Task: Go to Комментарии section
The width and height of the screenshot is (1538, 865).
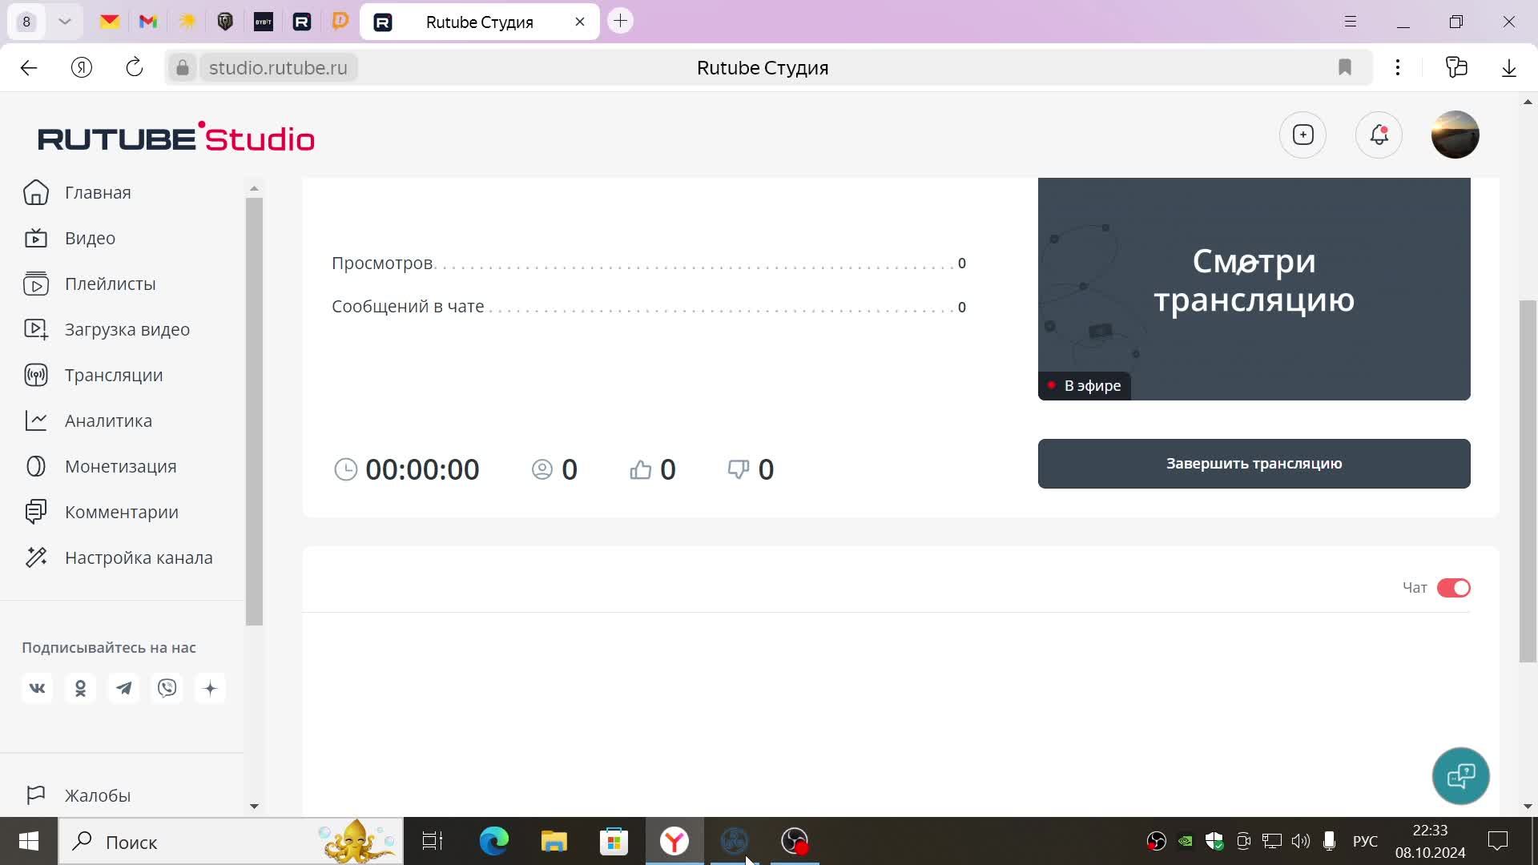Action: click(x=101, y=513)
